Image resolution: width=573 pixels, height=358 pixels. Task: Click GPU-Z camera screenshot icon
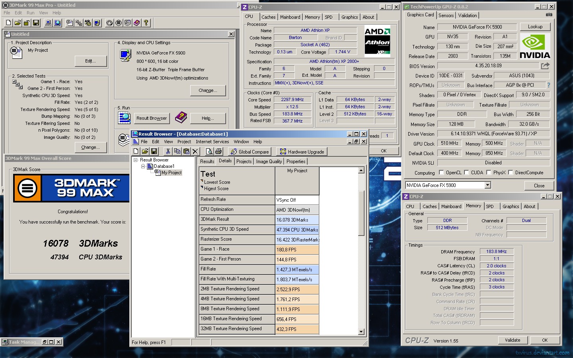pyautogui.click(x=549, y=15)
